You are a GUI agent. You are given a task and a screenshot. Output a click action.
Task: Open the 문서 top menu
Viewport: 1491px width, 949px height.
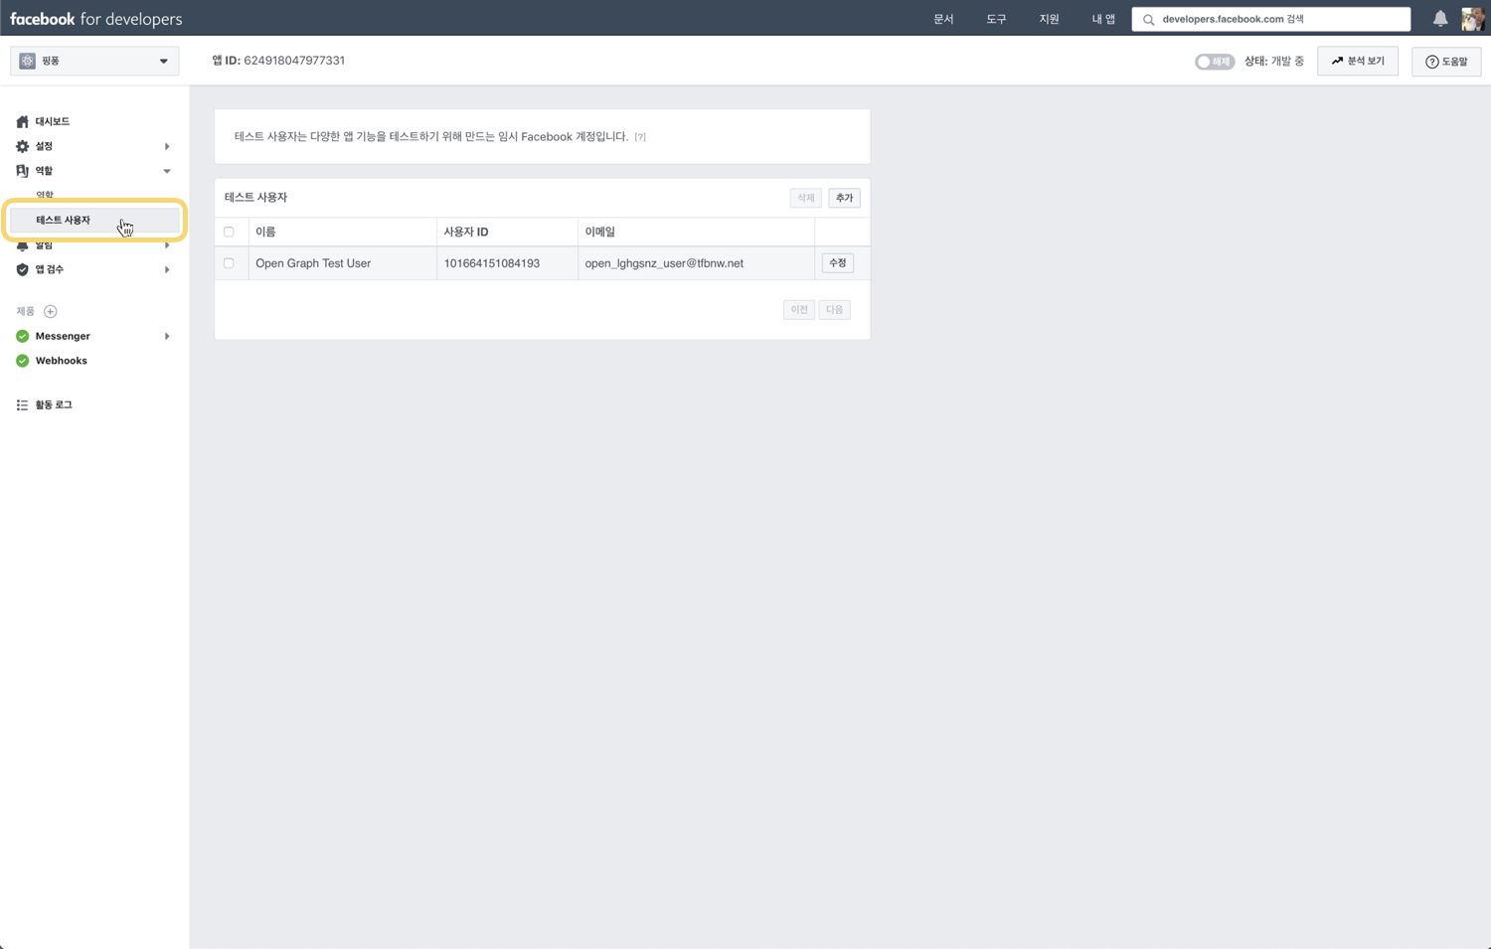pos(943,19)
